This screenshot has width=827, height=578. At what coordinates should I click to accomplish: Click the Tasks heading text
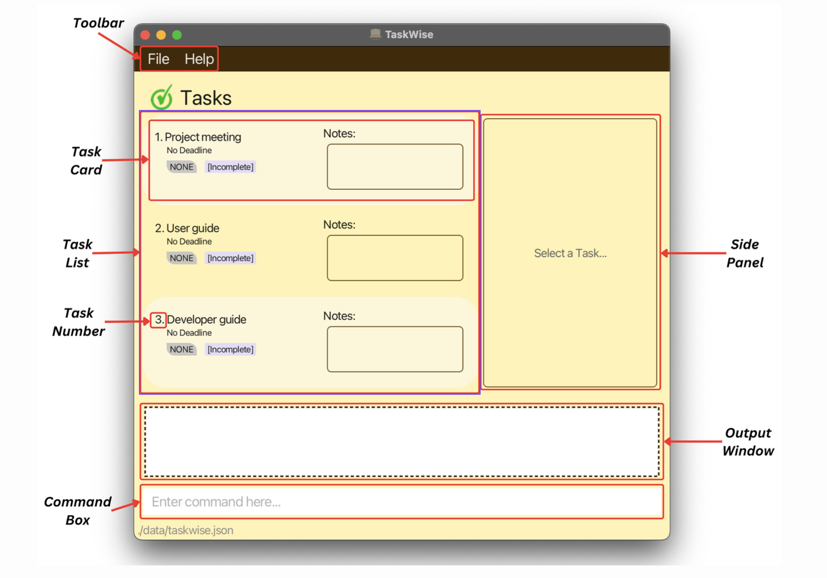pos(206,98)
